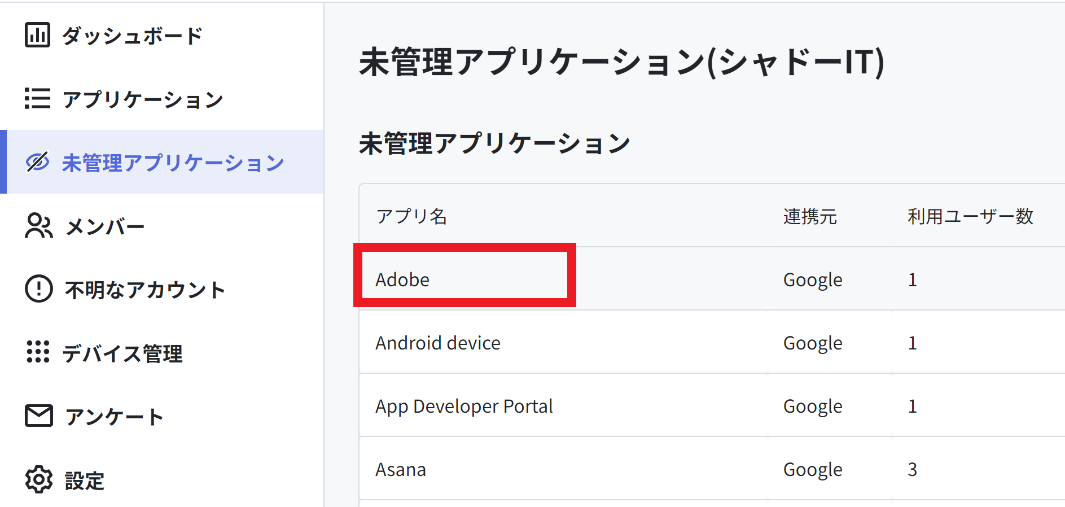
Task: Click the members people icon
Action: 38,226
